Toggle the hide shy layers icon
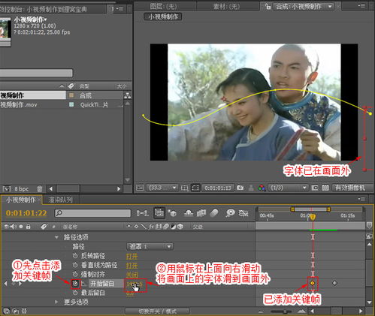This screenshot has height=316, width=375. tap(189, 213)
